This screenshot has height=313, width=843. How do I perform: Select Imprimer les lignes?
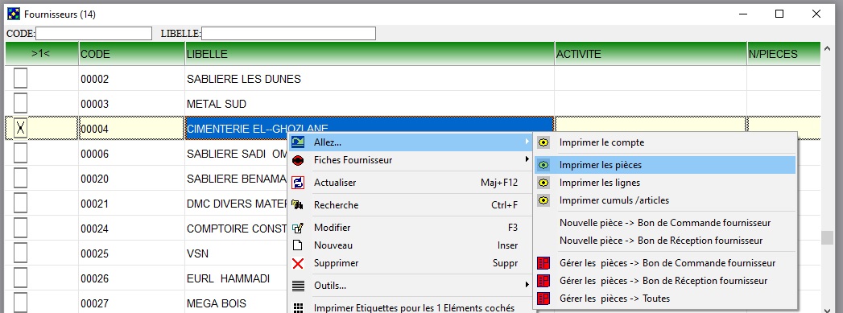[x=664, y=183]
